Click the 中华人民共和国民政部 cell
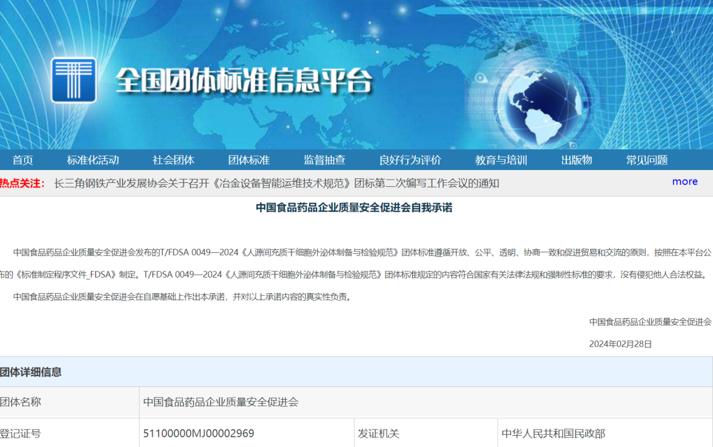This screenshot has width=713, height=447. point(553,433)
